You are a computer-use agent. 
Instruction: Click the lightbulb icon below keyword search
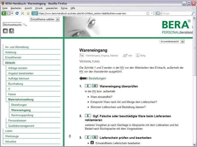(x=11, y=31)
